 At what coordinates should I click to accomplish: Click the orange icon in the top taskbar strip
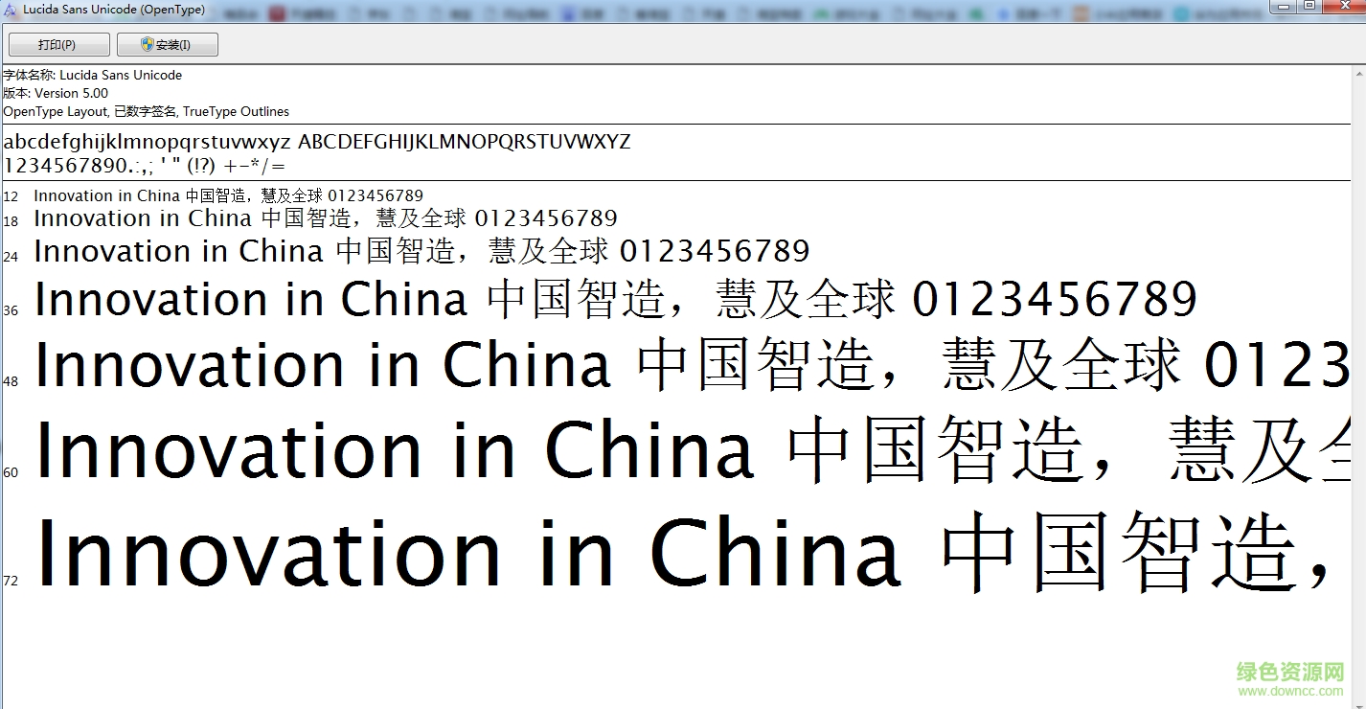tap(1081, 12)
